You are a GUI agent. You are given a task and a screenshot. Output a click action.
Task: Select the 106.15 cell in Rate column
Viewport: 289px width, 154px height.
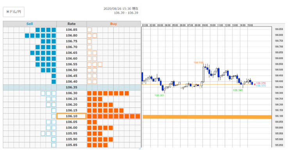tap(71, 110)
